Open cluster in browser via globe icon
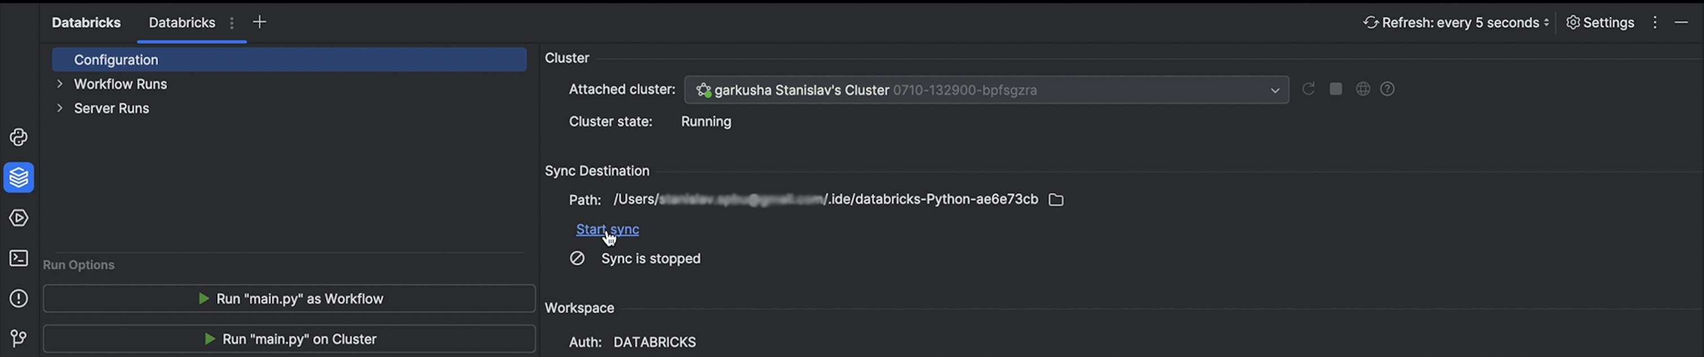 tap(1363, 89)
